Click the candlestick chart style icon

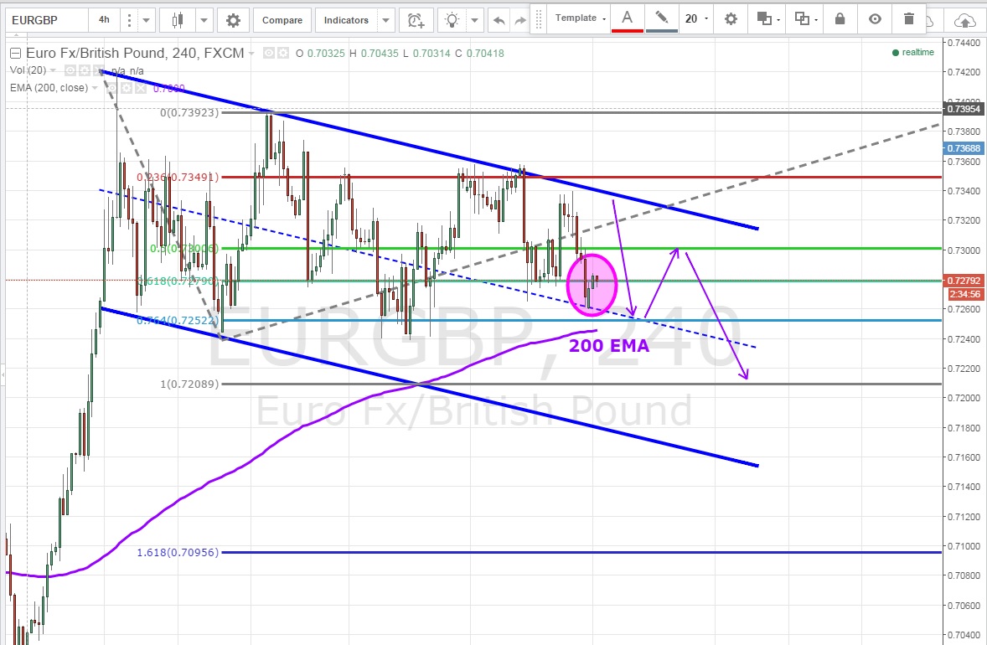point(176,19)
